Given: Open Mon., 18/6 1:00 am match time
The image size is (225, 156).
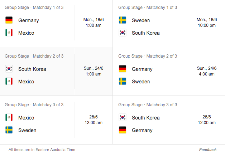Looking at the screenshot, I should click(x=94, y=23).
